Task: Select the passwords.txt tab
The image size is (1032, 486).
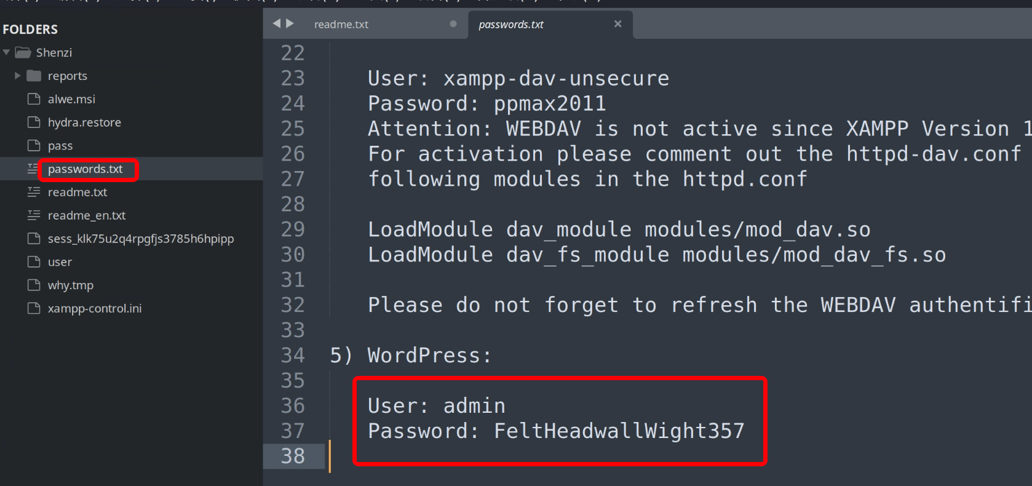Action: [511, 25]
